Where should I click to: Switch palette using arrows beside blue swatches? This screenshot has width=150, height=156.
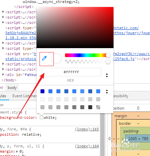tap(107, 92)
